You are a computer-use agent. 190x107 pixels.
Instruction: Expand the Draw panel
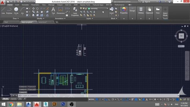pos(16,18)
